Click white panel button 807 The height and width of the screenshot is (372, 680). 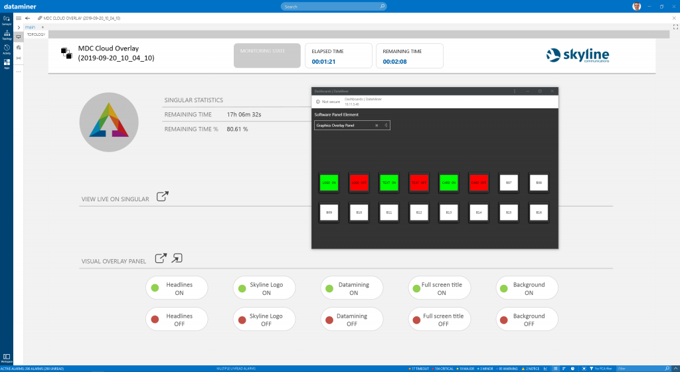tap(509, 183)
